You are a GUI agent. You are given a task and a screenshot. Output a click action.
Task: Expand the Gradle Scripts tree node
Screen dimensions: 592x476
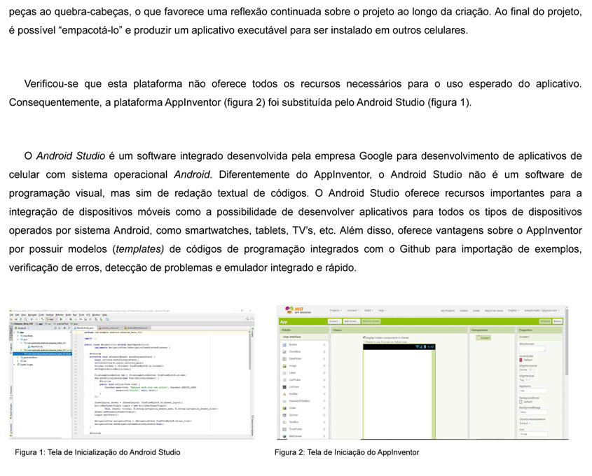click(x=15, y=365)
